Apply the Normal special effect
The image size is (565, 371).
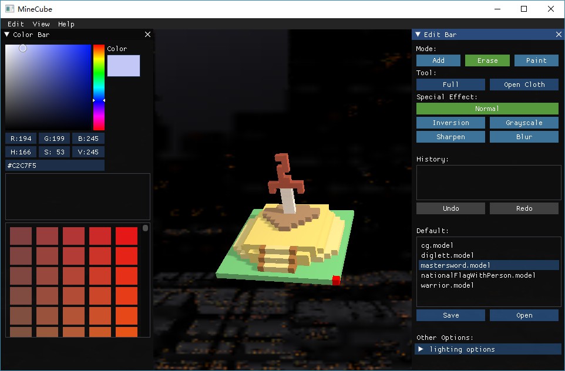coord(487,109)
